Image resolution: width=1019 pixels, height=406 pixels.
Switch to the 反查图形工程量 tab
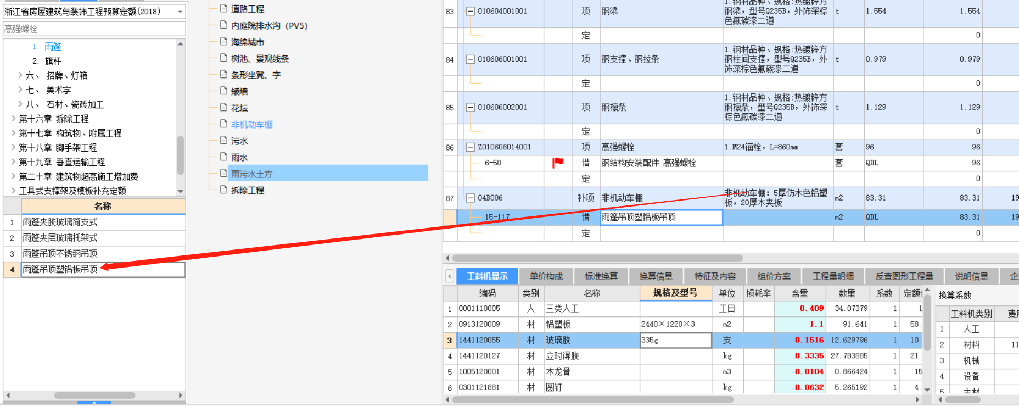pyautogui.click(x=904, y=276)
